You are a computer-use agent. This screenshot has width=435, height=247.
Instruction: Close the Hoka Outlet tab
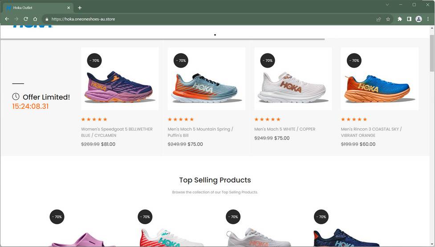pyautogui.click(x=69, y=8)
